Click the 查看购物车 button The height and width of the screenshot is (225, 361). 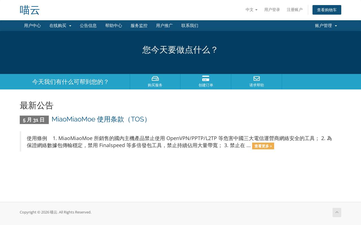[x=327, y=10]
